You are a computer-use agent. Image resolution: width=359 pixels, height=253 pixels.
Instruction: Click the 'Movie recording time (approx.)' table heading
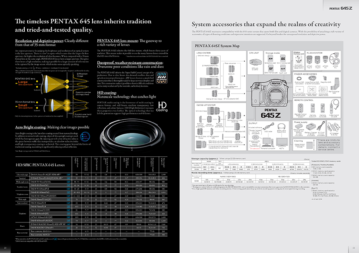207,173
